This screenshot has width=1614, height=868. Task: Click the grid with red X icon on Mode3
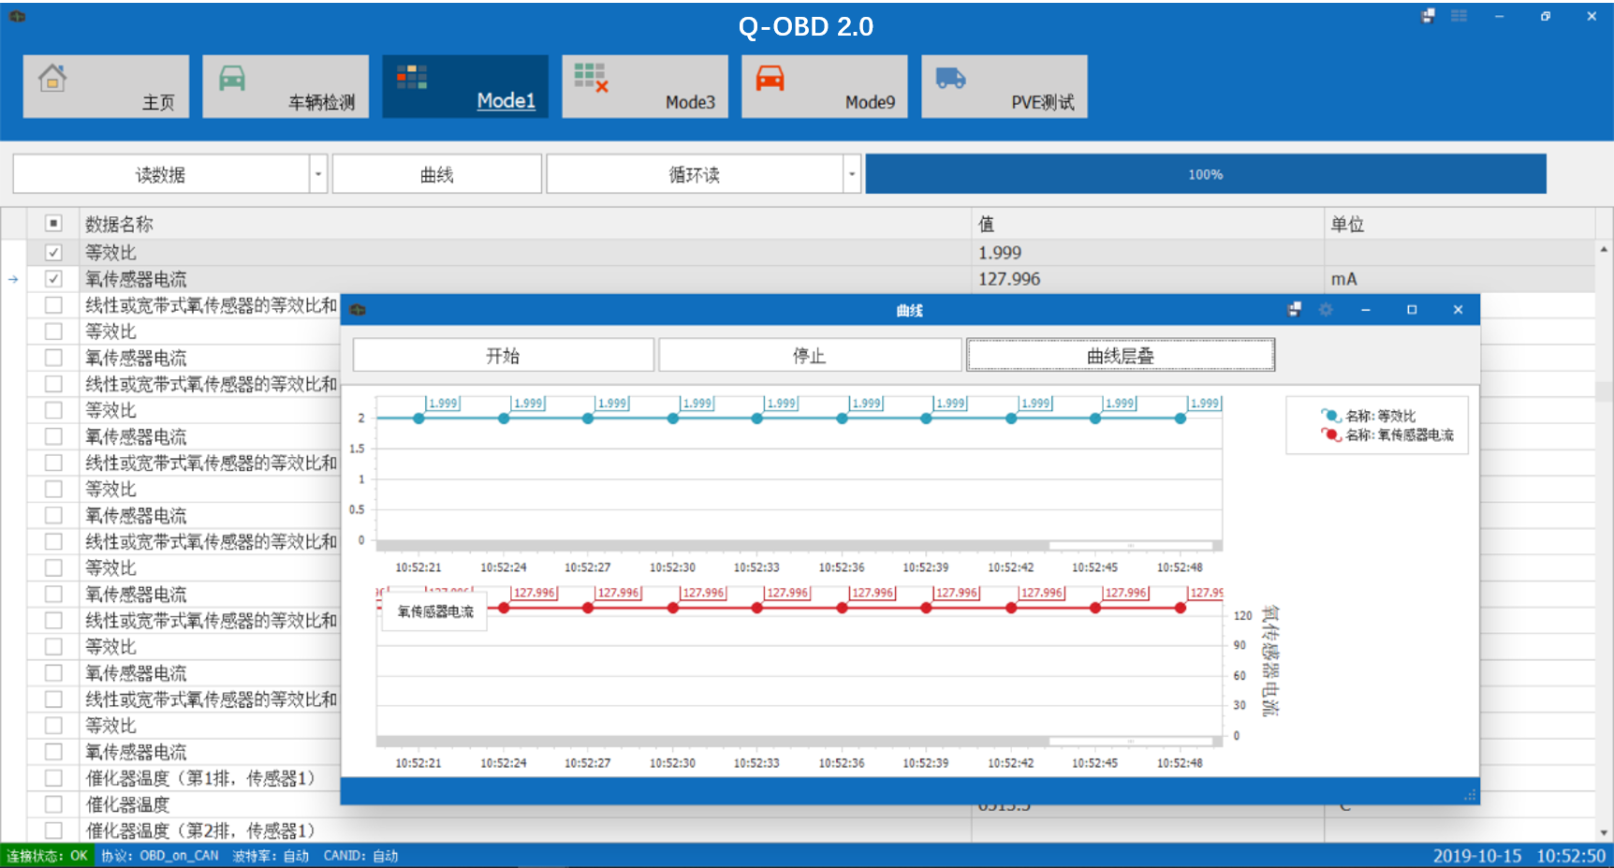pyautogui.click(x=592, y=78)
